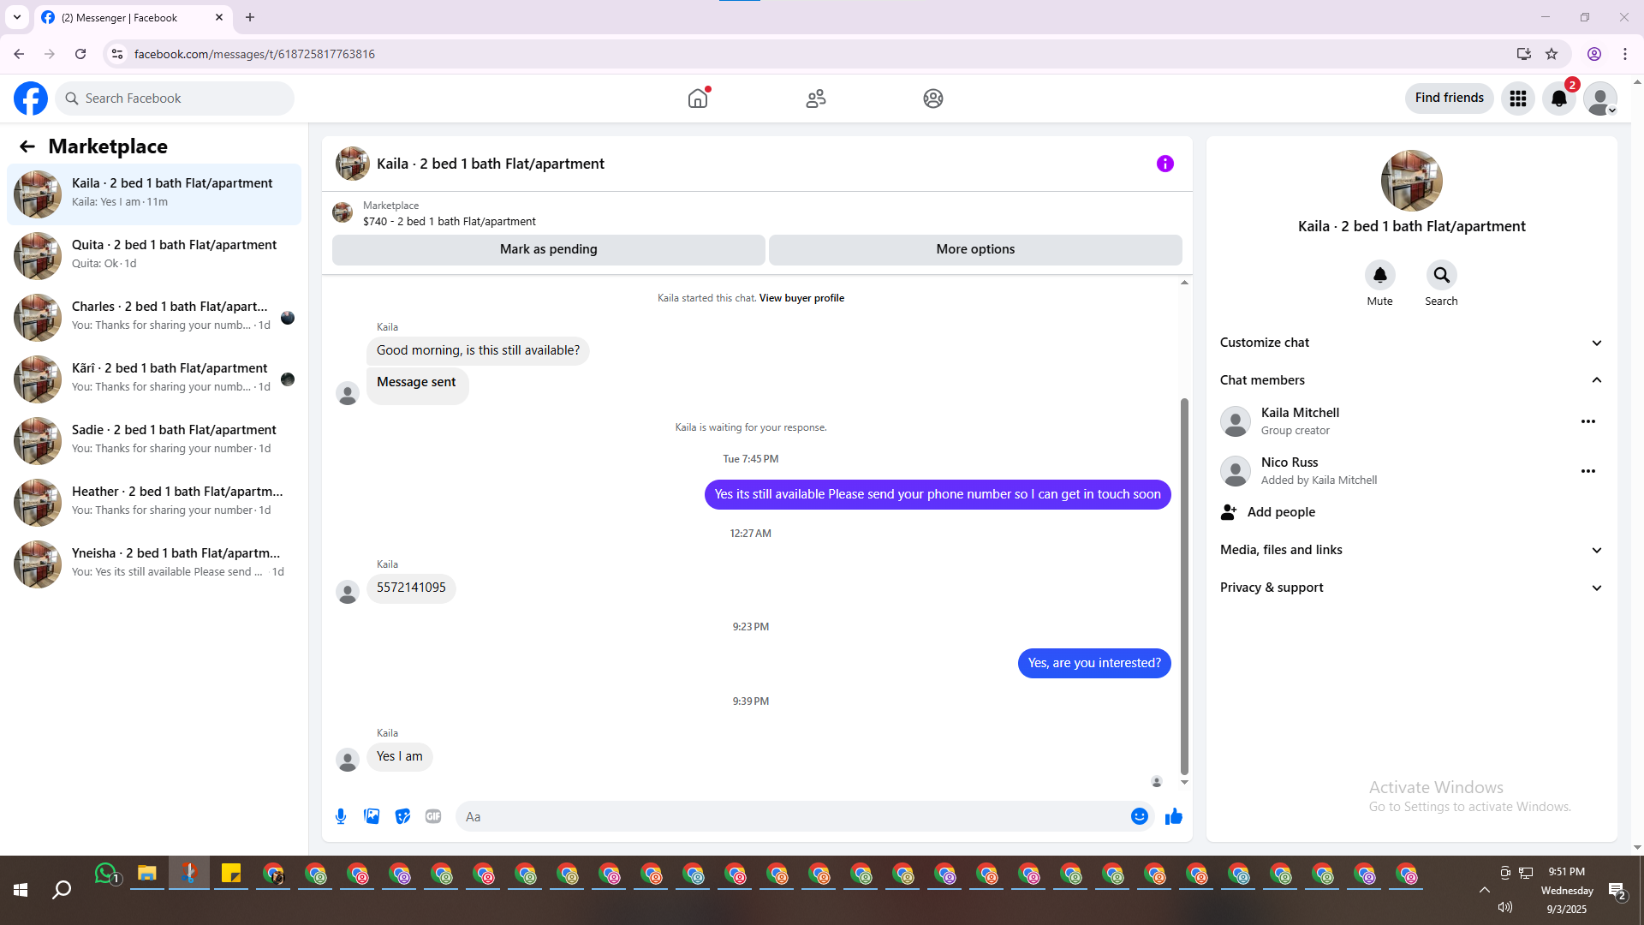Screen dimensions: 1644x925
Task: Open Facebook home logo
Action: [x=31, y=98]
